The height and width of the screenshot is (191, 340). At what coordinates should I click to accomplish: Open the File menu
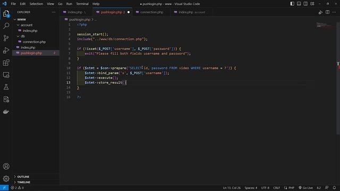coord(13,4)
